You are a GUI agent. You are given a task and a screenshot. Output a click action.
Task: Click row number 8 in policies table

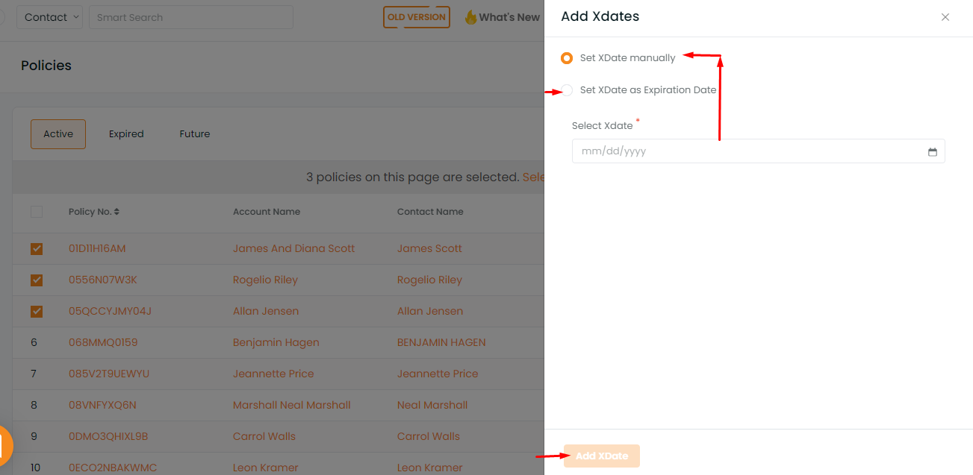pyautogui.click(x=34, y=405)
